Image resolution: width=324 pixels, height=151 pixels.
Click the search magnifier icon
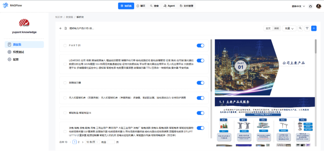tap(300, 28)
